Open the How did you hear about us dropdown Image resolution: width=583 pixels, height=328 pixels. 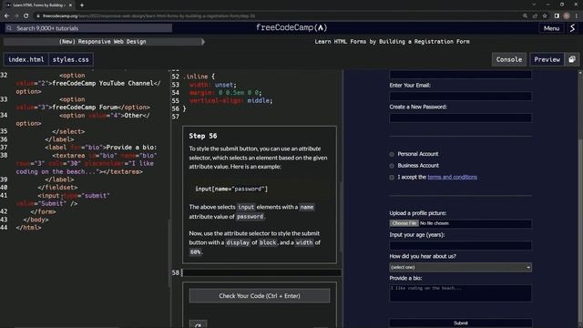point(460,267)
